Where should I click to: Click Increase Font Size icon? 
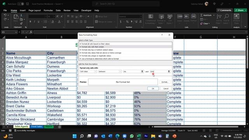[x=58, y=16]
